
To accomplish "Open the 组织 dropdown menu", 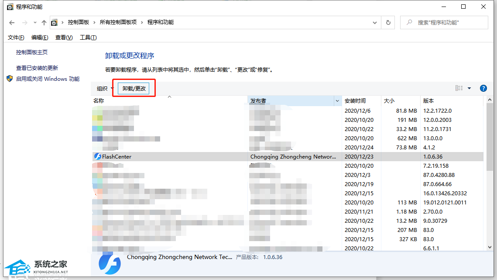I will click(x=105, y=89).
